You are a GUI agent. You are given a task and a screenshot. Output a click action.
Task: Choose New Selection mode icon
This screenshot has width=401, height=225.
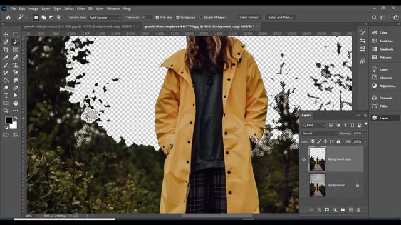click(x=36, y=17)
